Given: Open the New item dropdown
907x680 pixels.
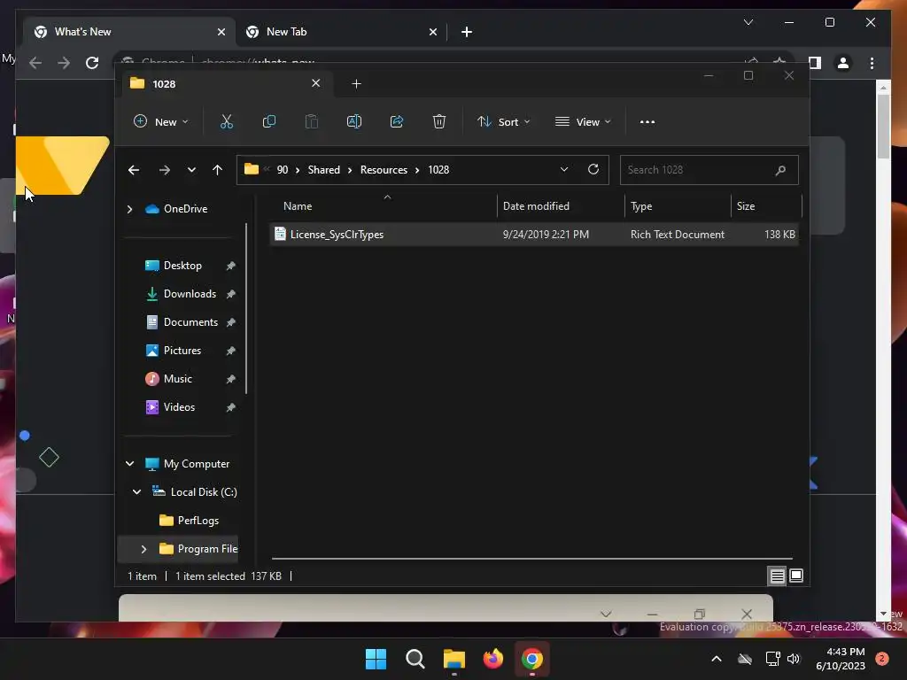Looking at the screenshot, I should click(x=161, y=122).
